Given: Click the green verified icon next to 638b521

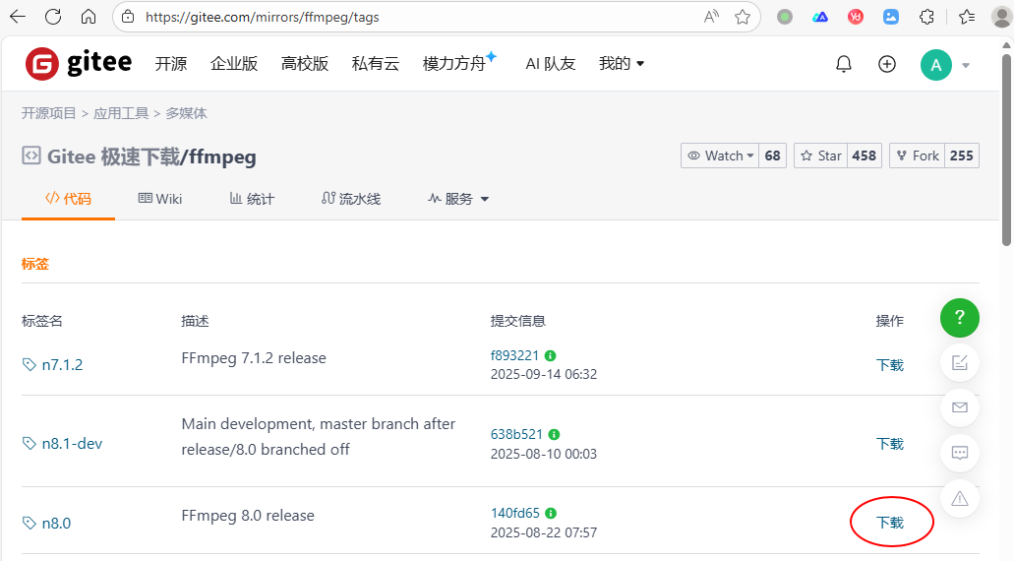Looking at the screenshot, I should coord(554,435).
